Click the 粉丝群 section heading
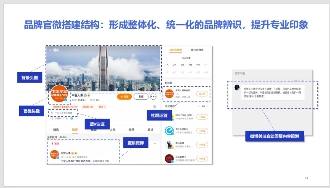The width and height of the screenshot is (330, 188). [x=168, y=83]
